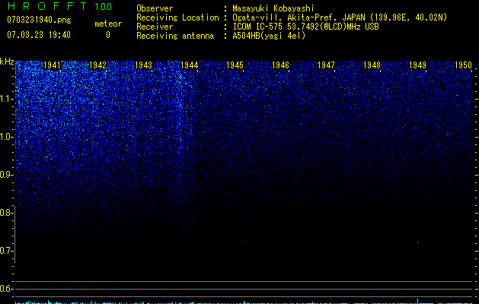Click the meteor count value 0

[x=108, y=35]
